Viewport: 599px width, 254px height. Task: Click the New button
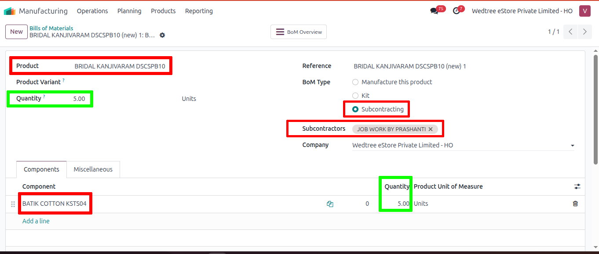click(x=16, y=32)
